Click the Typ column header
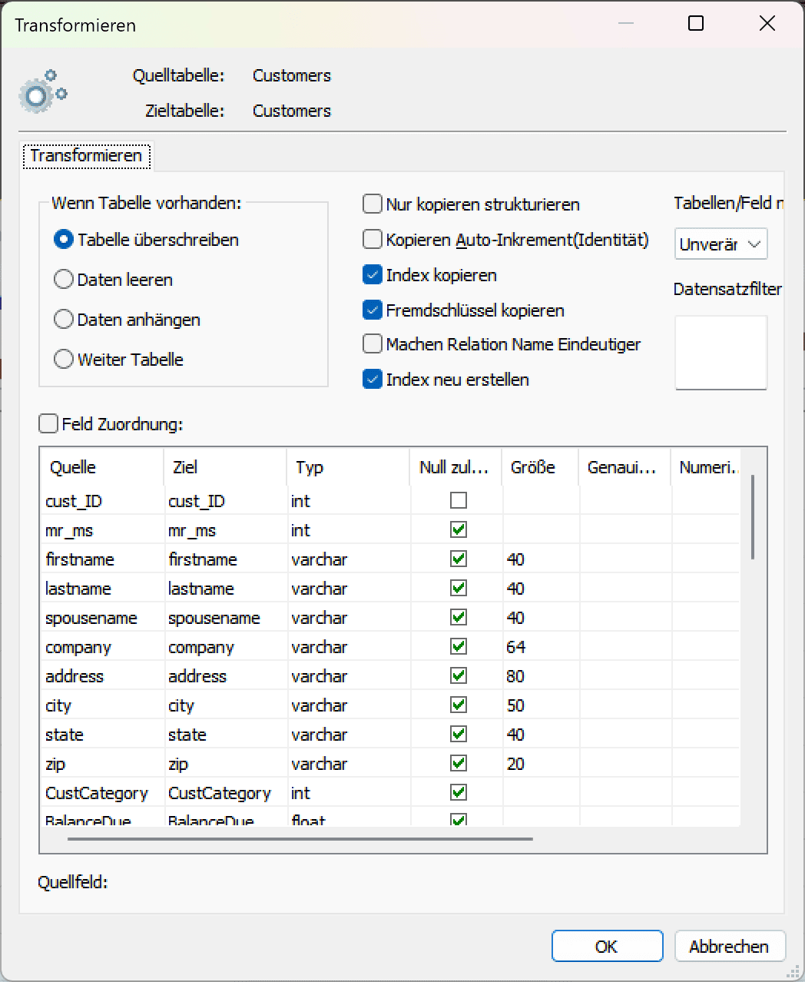 click(x=348, y=467)
